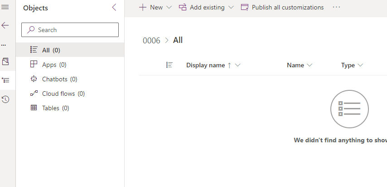Open the History icon in sidebar
The image size is (387, 187).
pyautogui.click(x=5, y=99)
